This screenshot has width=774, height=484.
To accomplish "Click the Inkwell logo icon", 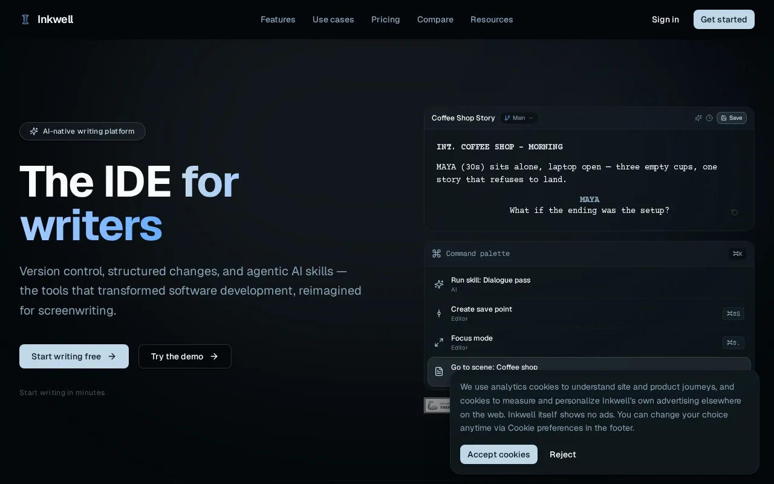I will (x=25, y=19).
